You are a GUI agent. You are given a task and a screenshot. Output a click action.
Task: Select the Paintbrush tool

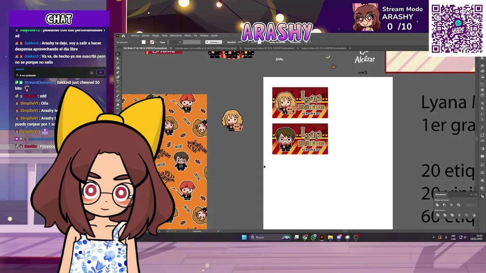click(118, 95)
